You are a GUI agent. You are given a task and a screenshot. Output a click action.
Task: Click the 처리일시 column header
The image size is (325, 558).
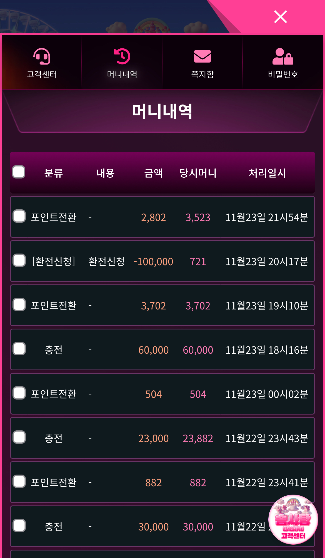tap(267, 173)
